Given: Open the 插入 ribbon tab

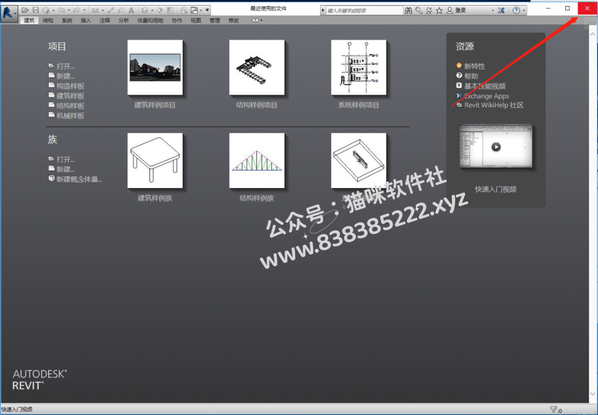Looking at the screenshot, I should (x=86, y=20).
